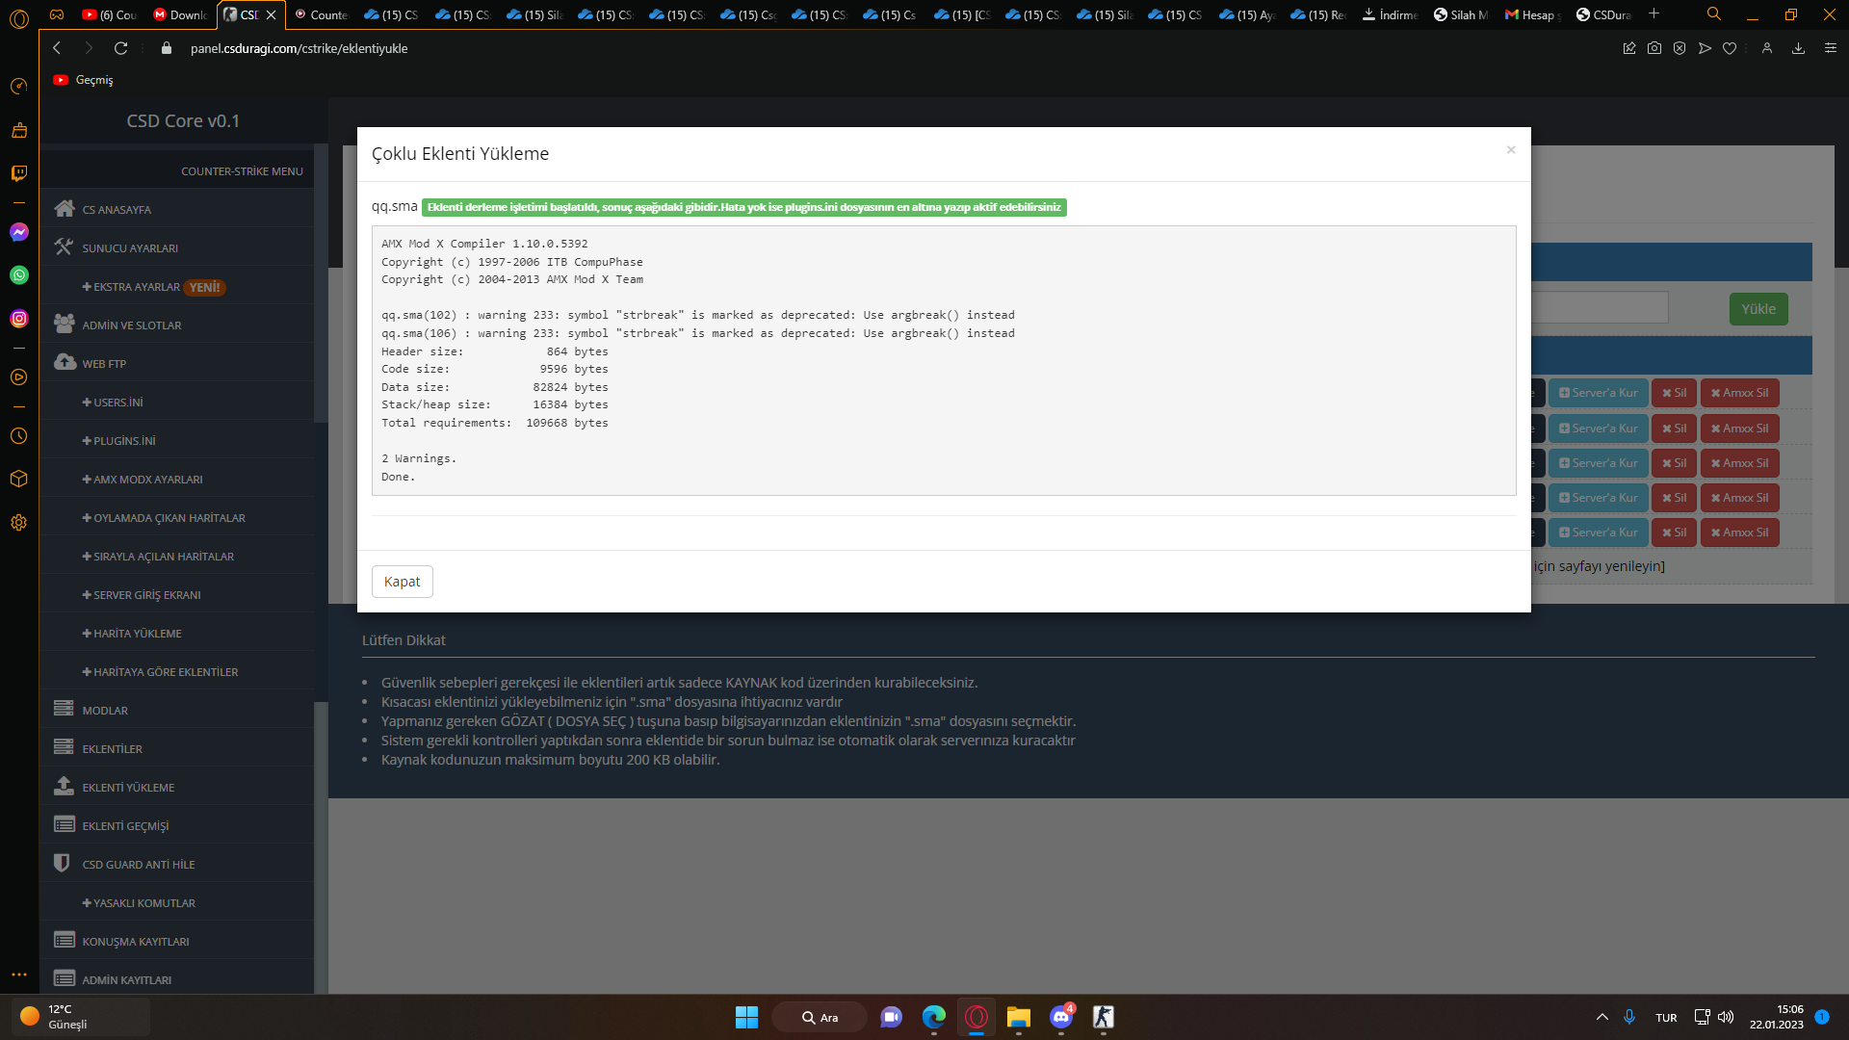The width and height of the screenshot is (1849, 1040).
Task: Open Windows Start menu
Action: 746,1017
